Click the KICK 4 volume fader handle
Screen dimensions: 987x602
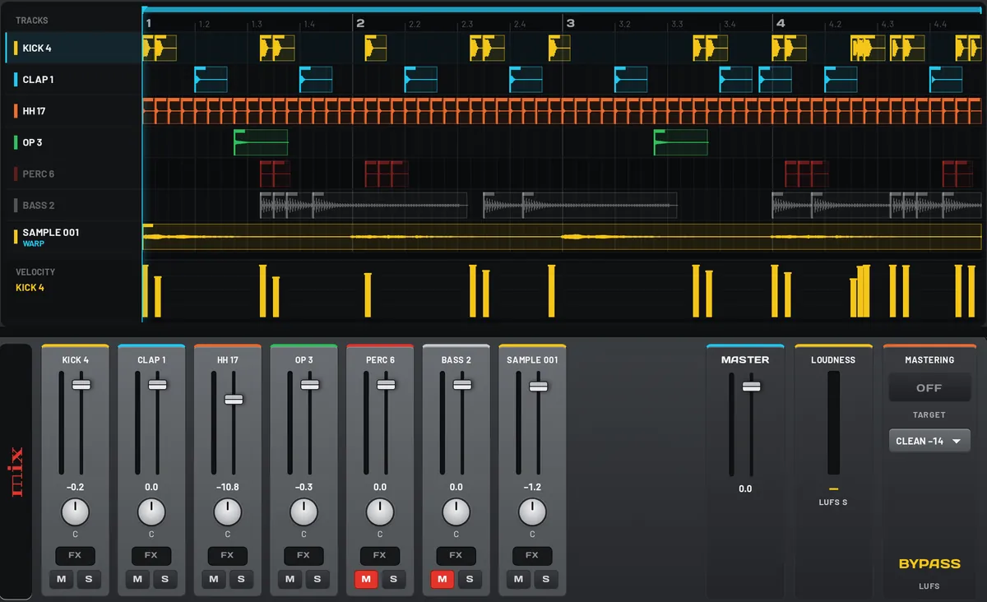point(81,384)
